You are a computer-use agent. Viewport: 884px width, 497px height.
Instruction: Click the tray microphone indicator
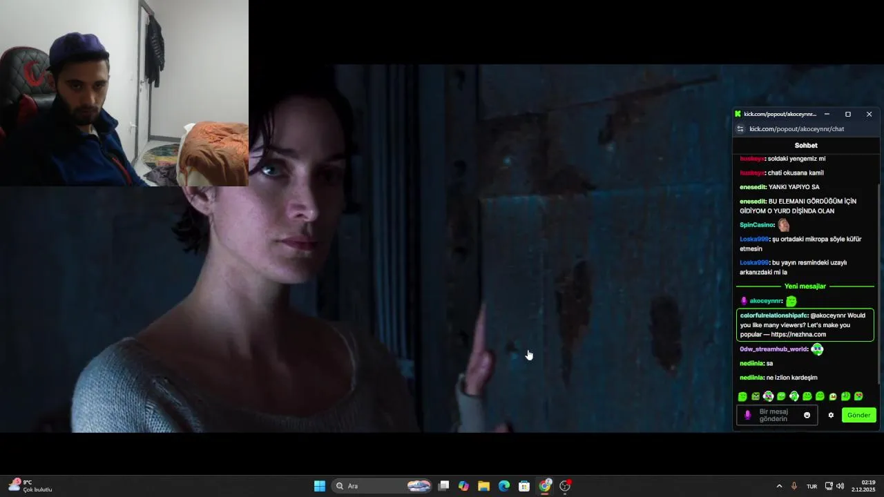pos(794,486)
